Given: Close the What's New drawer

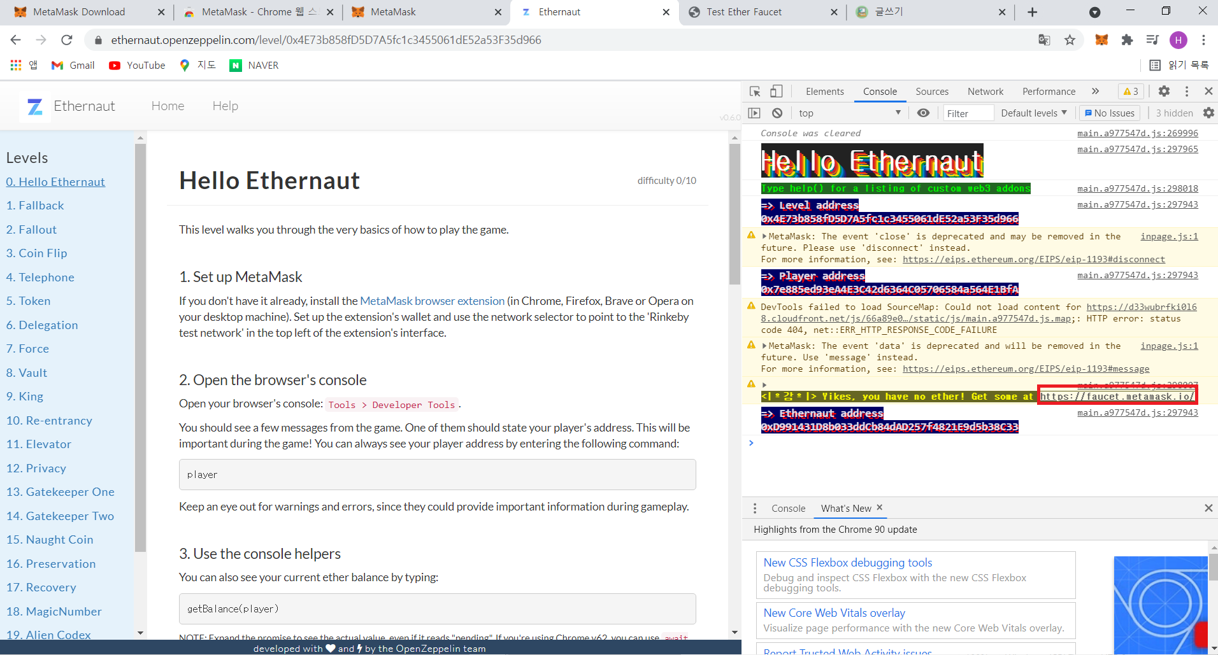Looking at the screenshot, I should click(x=1208, y=508).
